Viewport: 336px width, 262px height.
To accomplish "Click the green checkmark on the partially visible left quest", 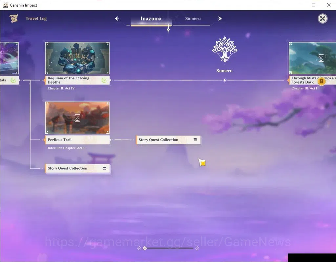I will tap(13, 80).
